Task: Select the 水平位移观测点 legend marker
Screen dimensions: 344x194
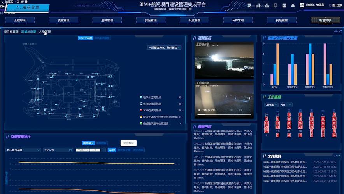Action: pos(141,110)
